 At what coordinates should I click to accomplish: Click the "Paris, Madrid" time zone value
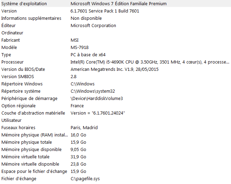(84, 128)
